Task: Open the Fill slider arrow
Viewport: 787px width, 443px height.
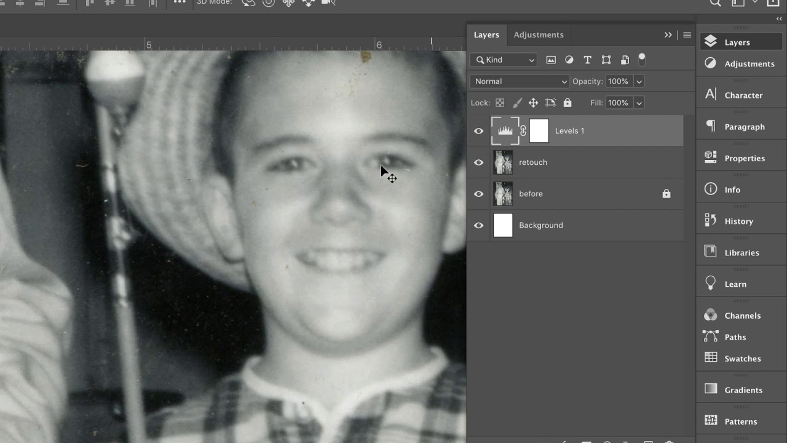Action: (x=639, y=103)
